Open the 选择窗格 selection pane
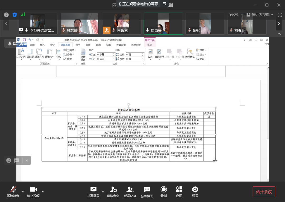Image resolution: width=285 pixels, height=202 pixels. point(190,54)
